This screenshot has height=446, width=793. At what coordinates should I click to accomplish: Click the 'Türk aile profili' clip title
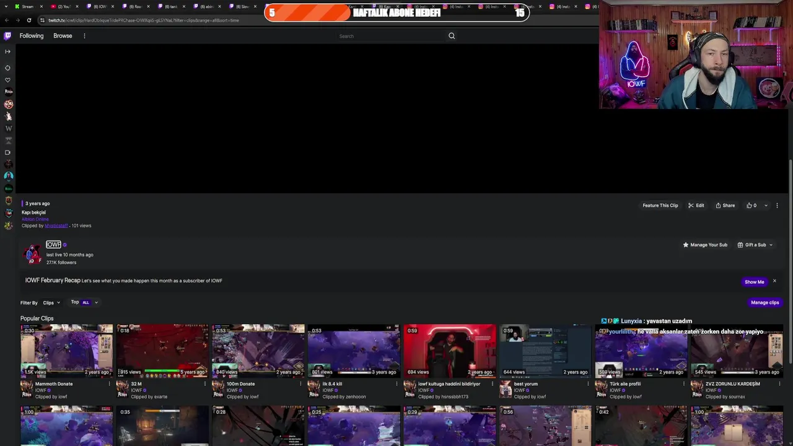[625, 384]
